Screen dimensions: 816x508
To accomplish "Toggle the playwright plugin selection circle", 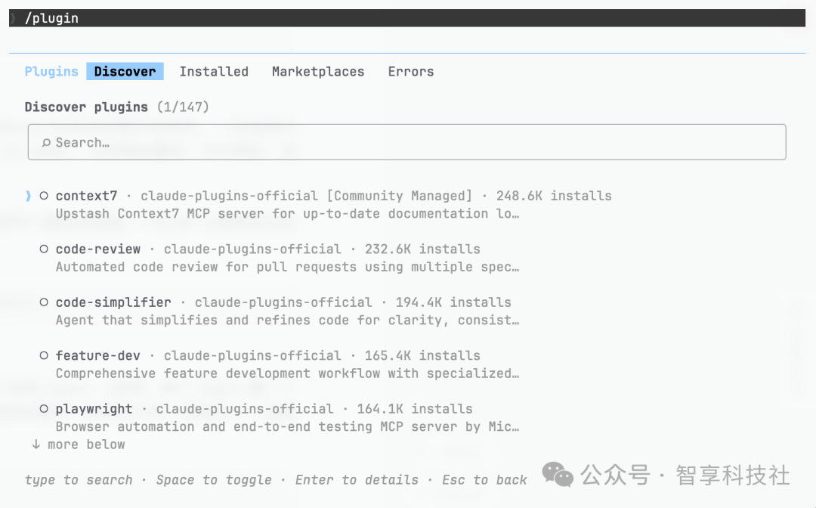I will pyautogui.click(x=44, y=409).
